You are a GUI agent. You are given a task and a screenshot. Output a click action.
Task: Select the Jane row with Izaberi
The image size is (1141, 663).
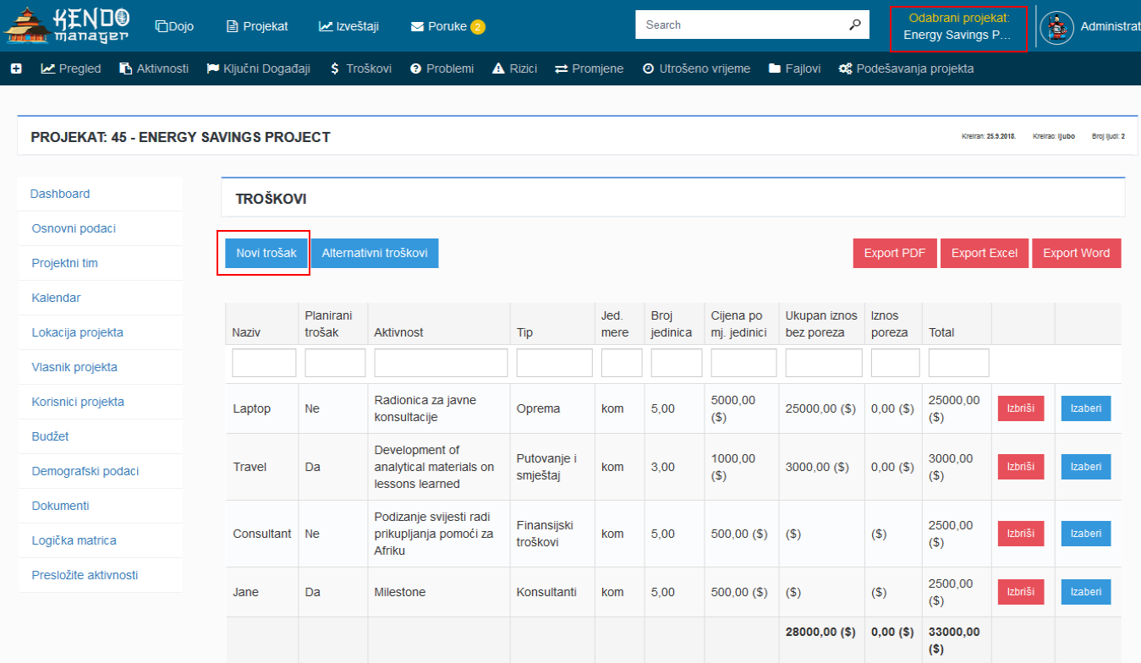(x=1086, y=592)
